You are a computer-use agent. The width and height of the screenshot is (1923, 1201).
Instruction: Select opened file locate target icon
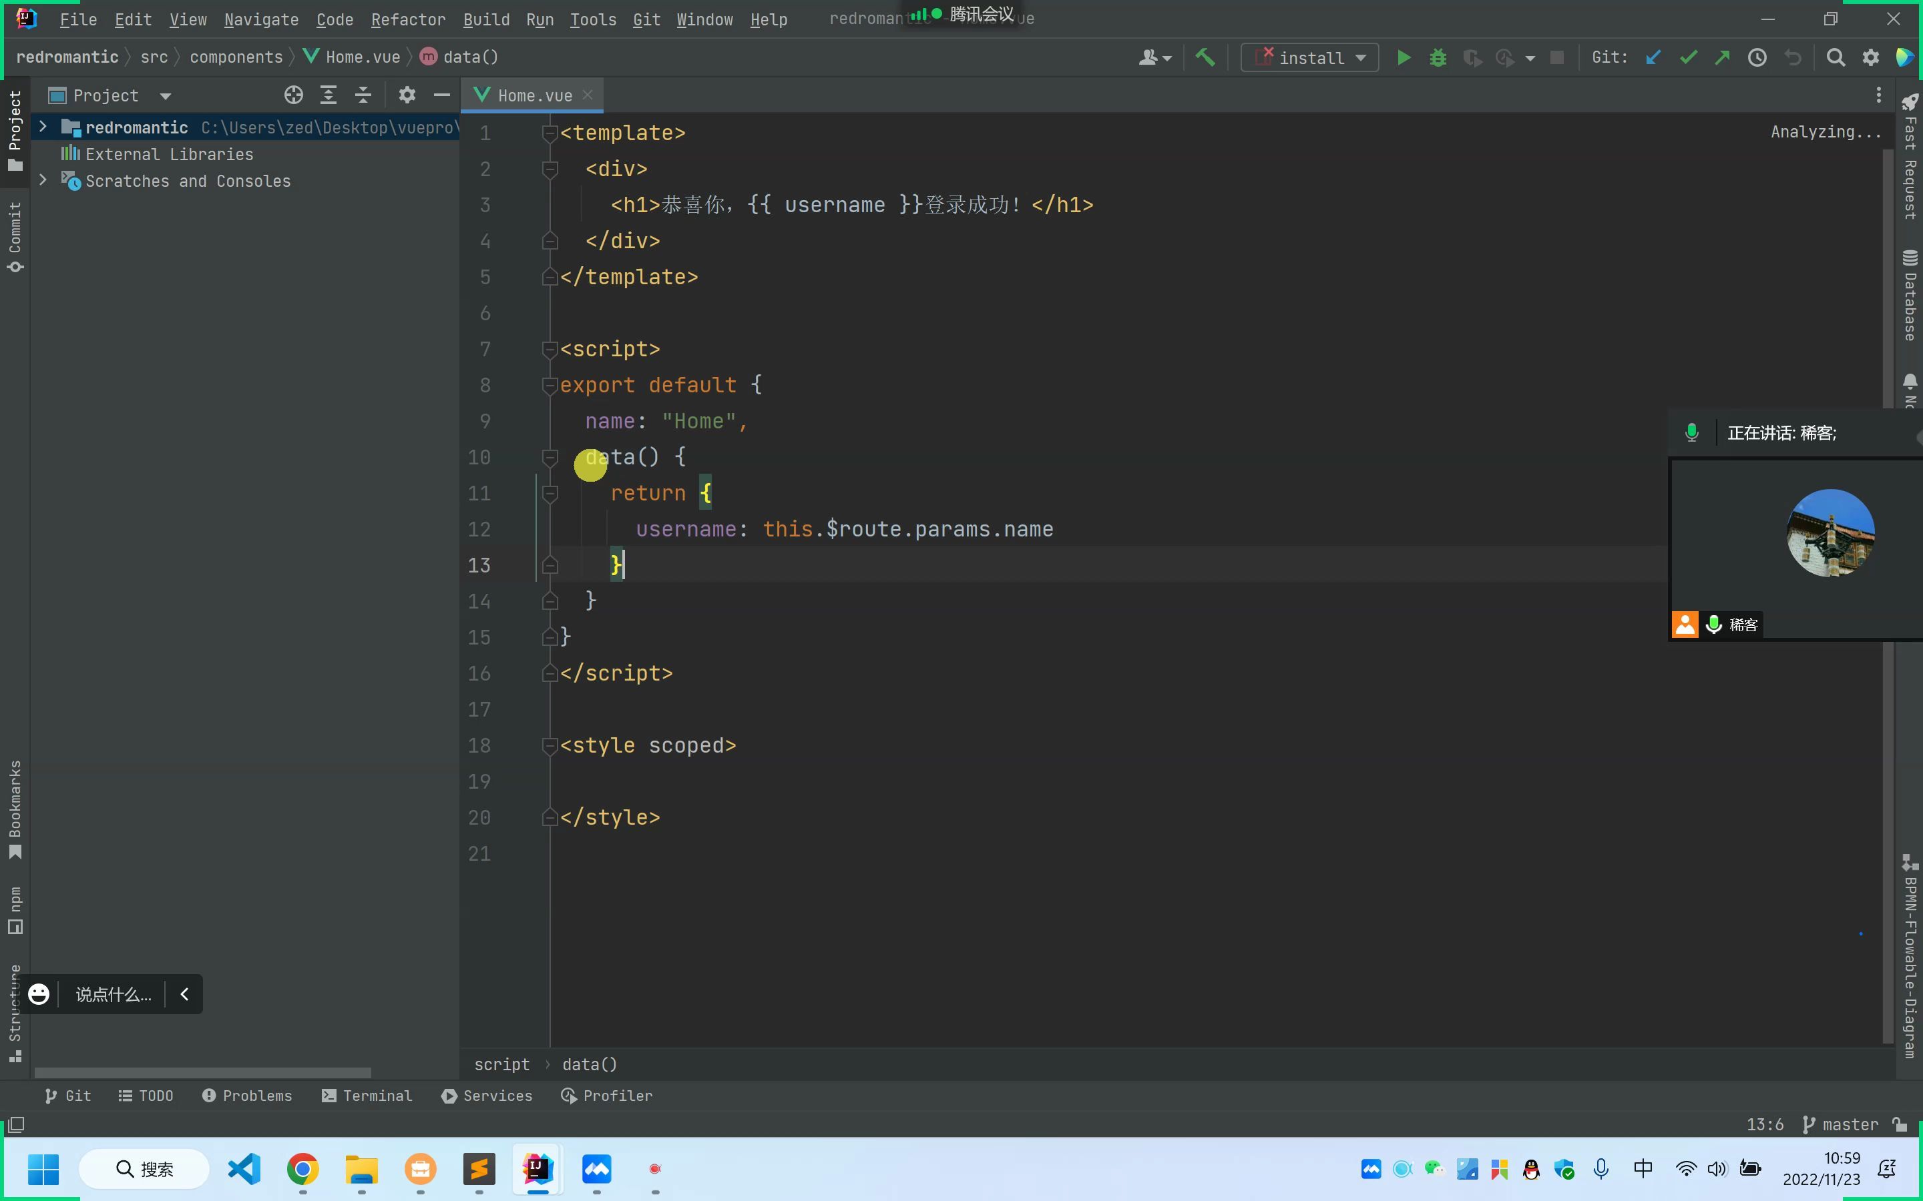coord(293,95)
